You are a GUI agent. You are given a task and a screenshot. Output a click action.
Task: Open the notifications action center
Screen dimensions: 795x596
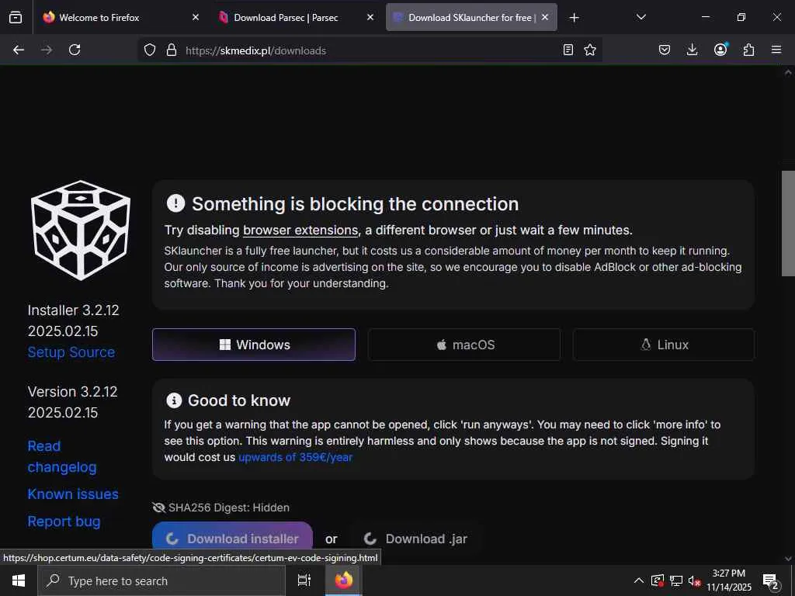[770, 582]
